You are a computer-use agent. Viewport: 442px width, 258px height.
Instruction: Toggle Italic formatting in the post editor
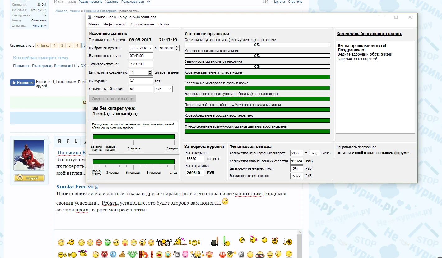(x=68, y=142)
